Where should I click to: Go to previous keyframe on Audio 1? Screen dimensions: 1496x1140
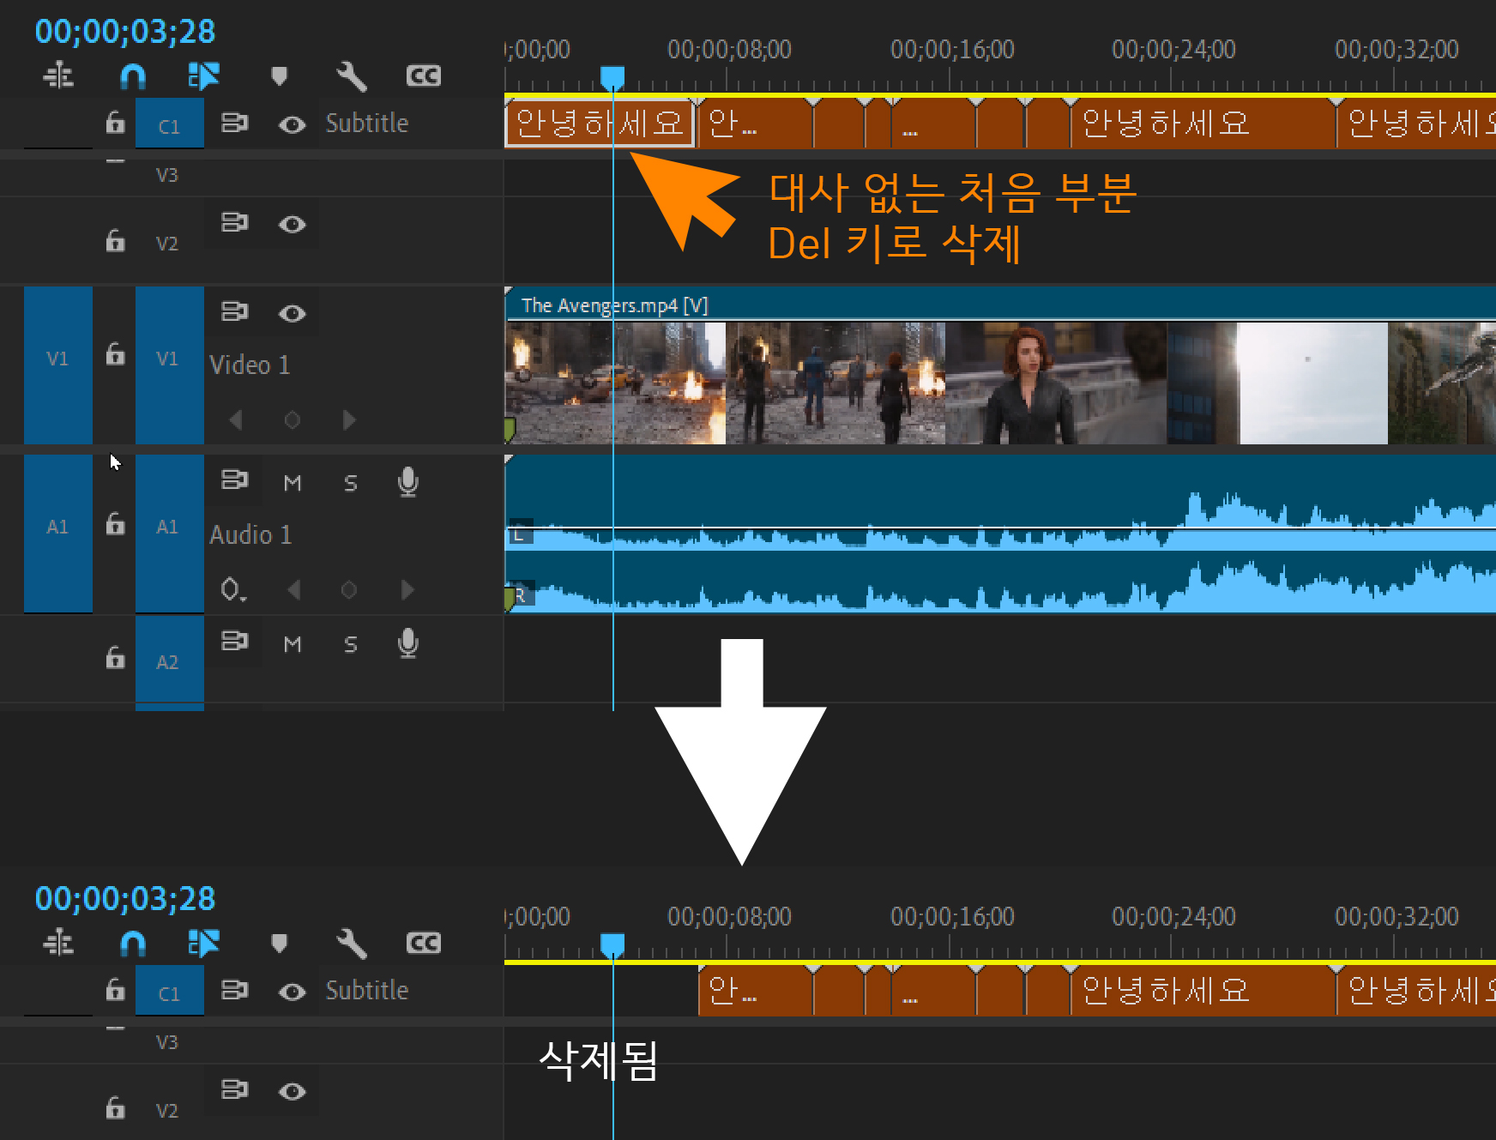(294, 589)
